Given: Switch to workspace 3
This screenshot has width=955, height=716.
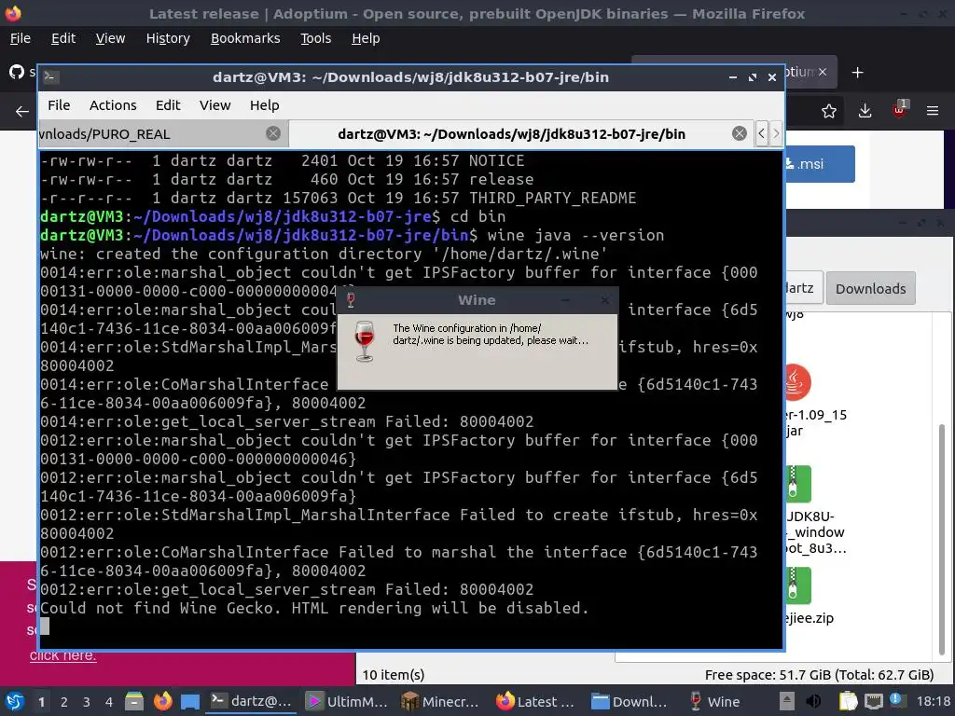Looking at the screenshot, I should pos(87,702).
